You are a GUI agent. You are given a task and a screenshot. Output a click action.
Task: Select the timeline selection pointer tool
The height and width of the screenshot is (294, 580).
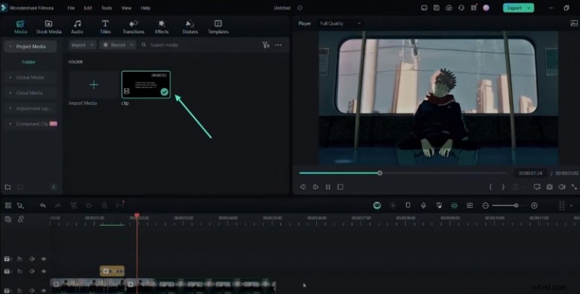(x=21, y=206)
